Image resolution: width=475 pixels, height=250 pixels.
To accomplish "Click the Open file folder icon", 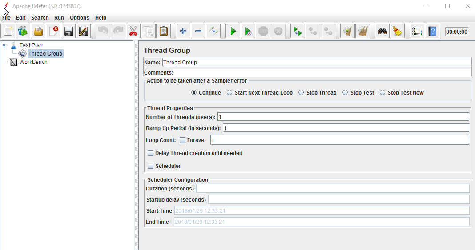I will pos(38,31).
